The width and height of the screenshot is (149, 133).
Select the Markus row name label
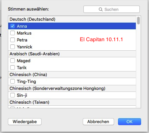coord(24,33)
